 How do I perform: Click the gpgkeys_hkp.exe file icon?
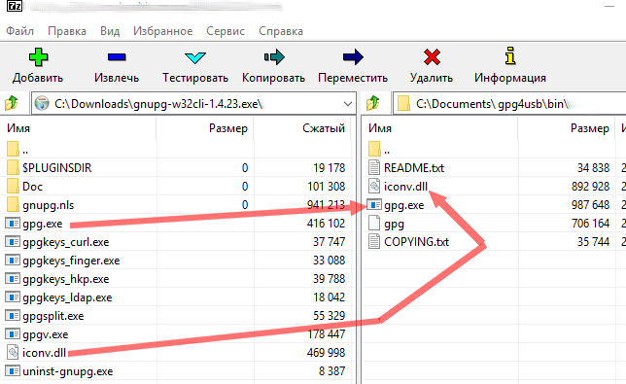click(13, 279)
